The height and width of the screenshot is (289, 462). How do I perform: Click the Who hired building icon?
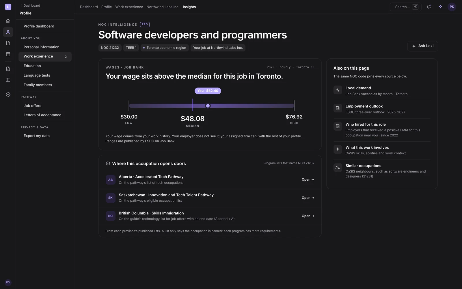pyautogui.click(x=338, y=126)
